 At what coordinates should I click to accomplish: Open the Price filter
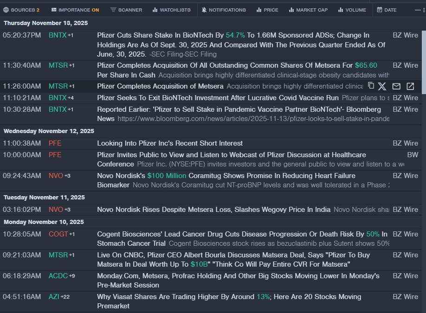tap(267, 10)
